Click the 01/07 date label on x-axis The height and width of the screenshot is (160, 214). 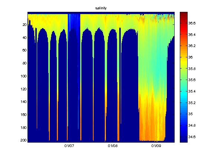(x=69, y=146)
